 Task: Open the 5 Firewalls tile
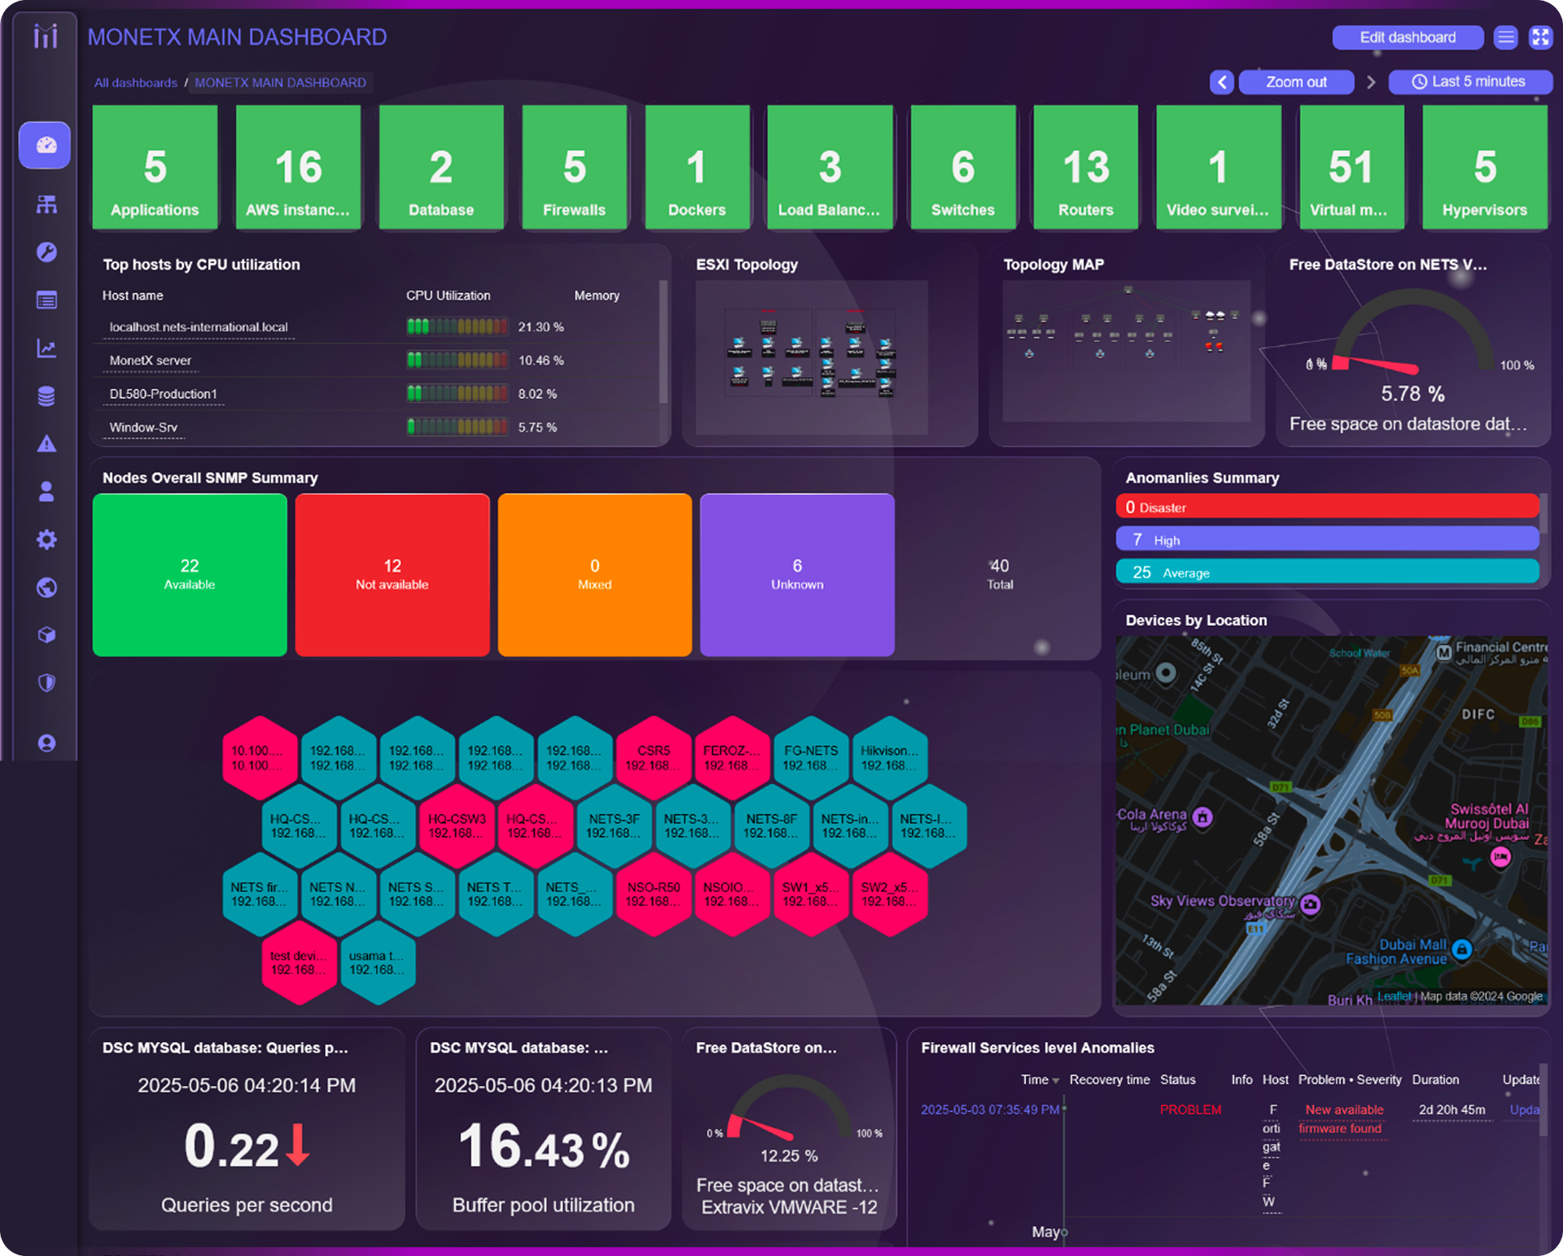(575, 167)
